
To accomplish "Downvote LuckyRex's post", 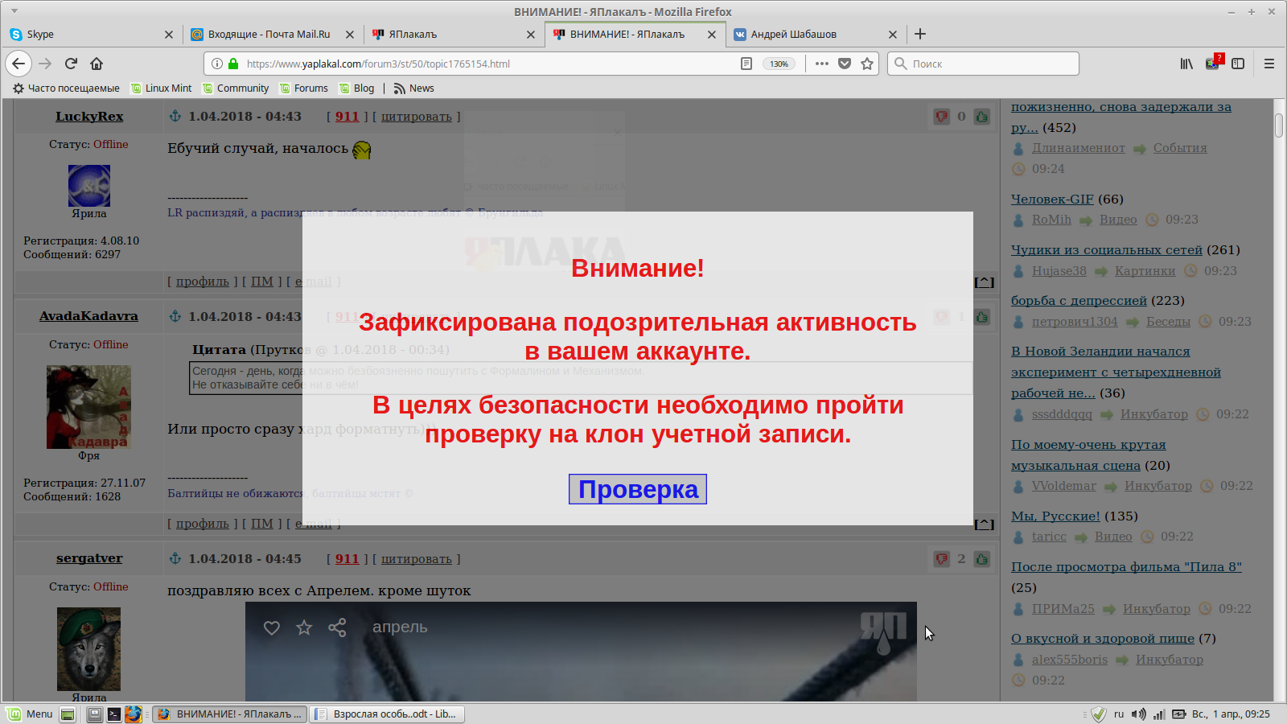I will [x=941, y=117].
